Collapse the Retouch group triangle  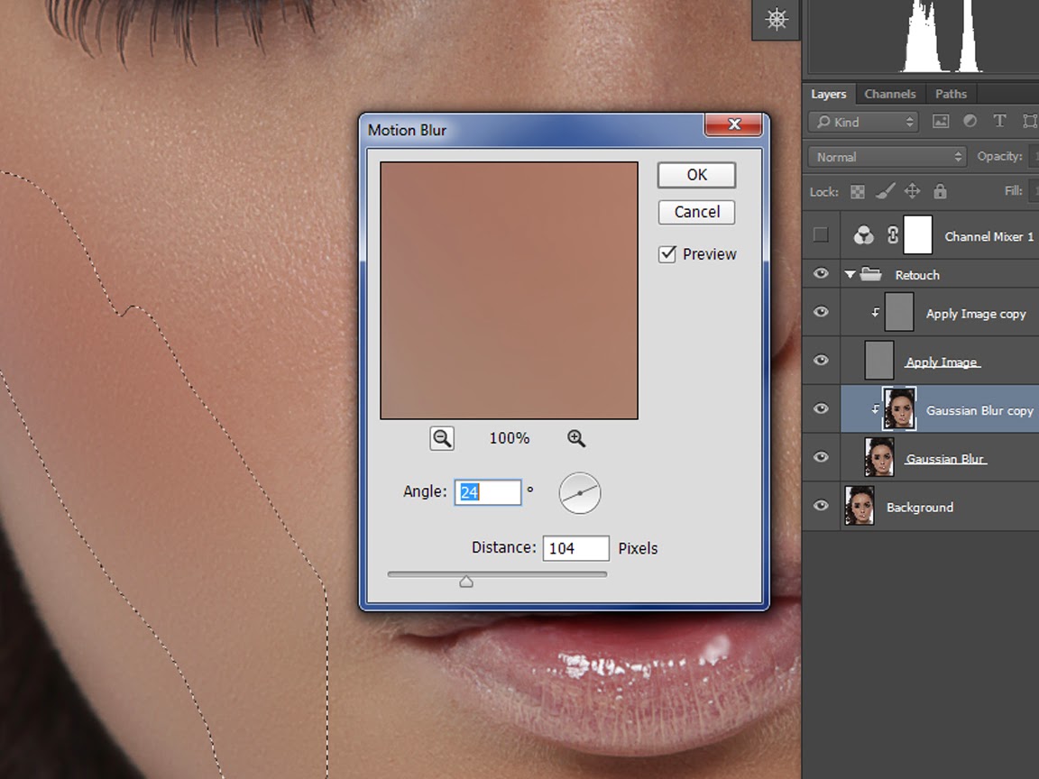click(850, 274)
